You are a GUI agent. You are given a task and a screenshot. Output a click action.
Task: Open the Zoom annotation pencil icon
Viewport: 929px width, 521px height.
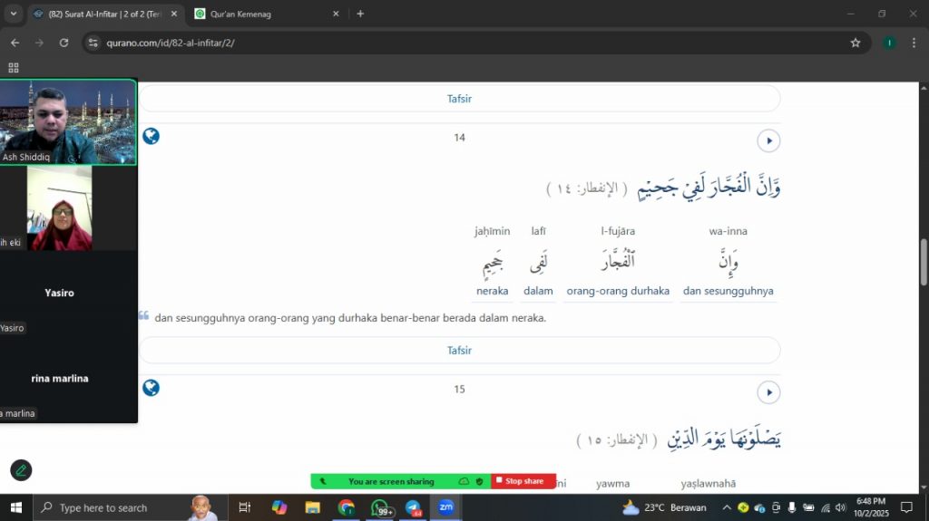point(21,470)
